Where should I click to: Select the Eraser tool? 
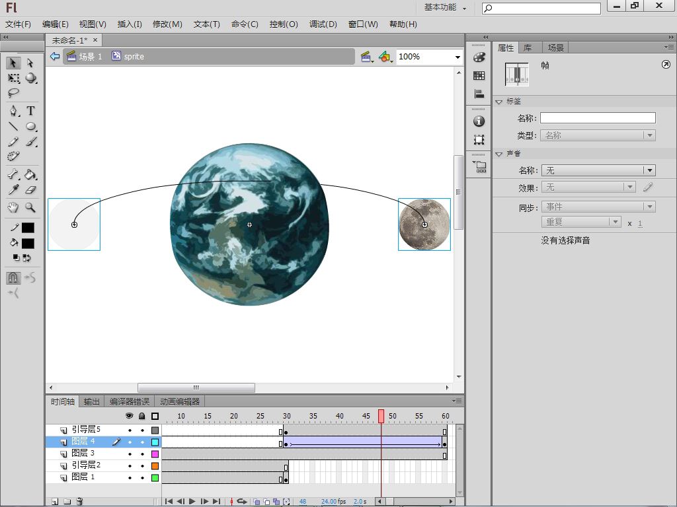click(x=30, y=189)
